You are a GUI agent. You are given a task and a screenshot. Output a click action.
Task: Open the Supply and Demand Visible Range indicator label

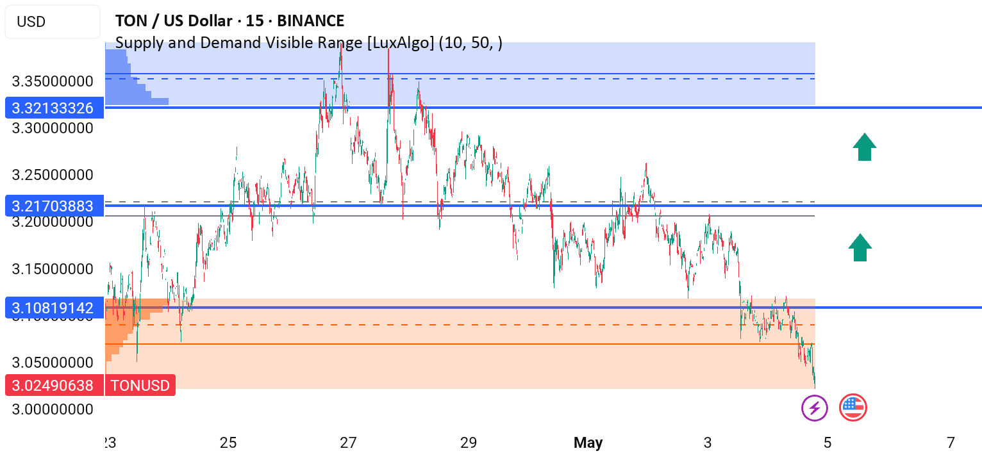point(308,43)
